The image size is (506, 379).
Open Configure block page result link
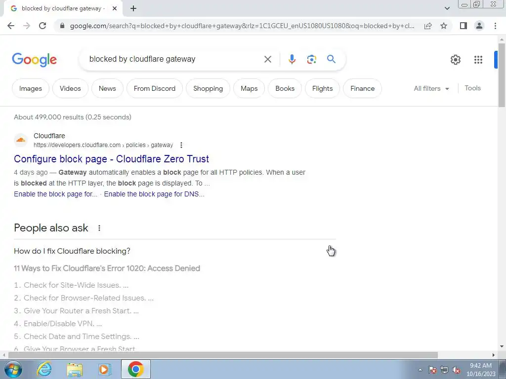[111, 159]
